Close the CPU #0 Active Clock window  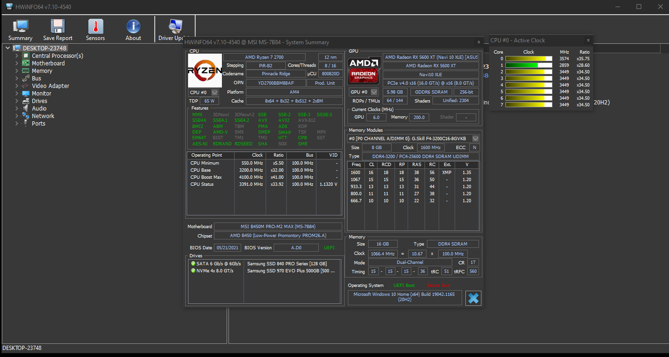click(x=588, y=40)
